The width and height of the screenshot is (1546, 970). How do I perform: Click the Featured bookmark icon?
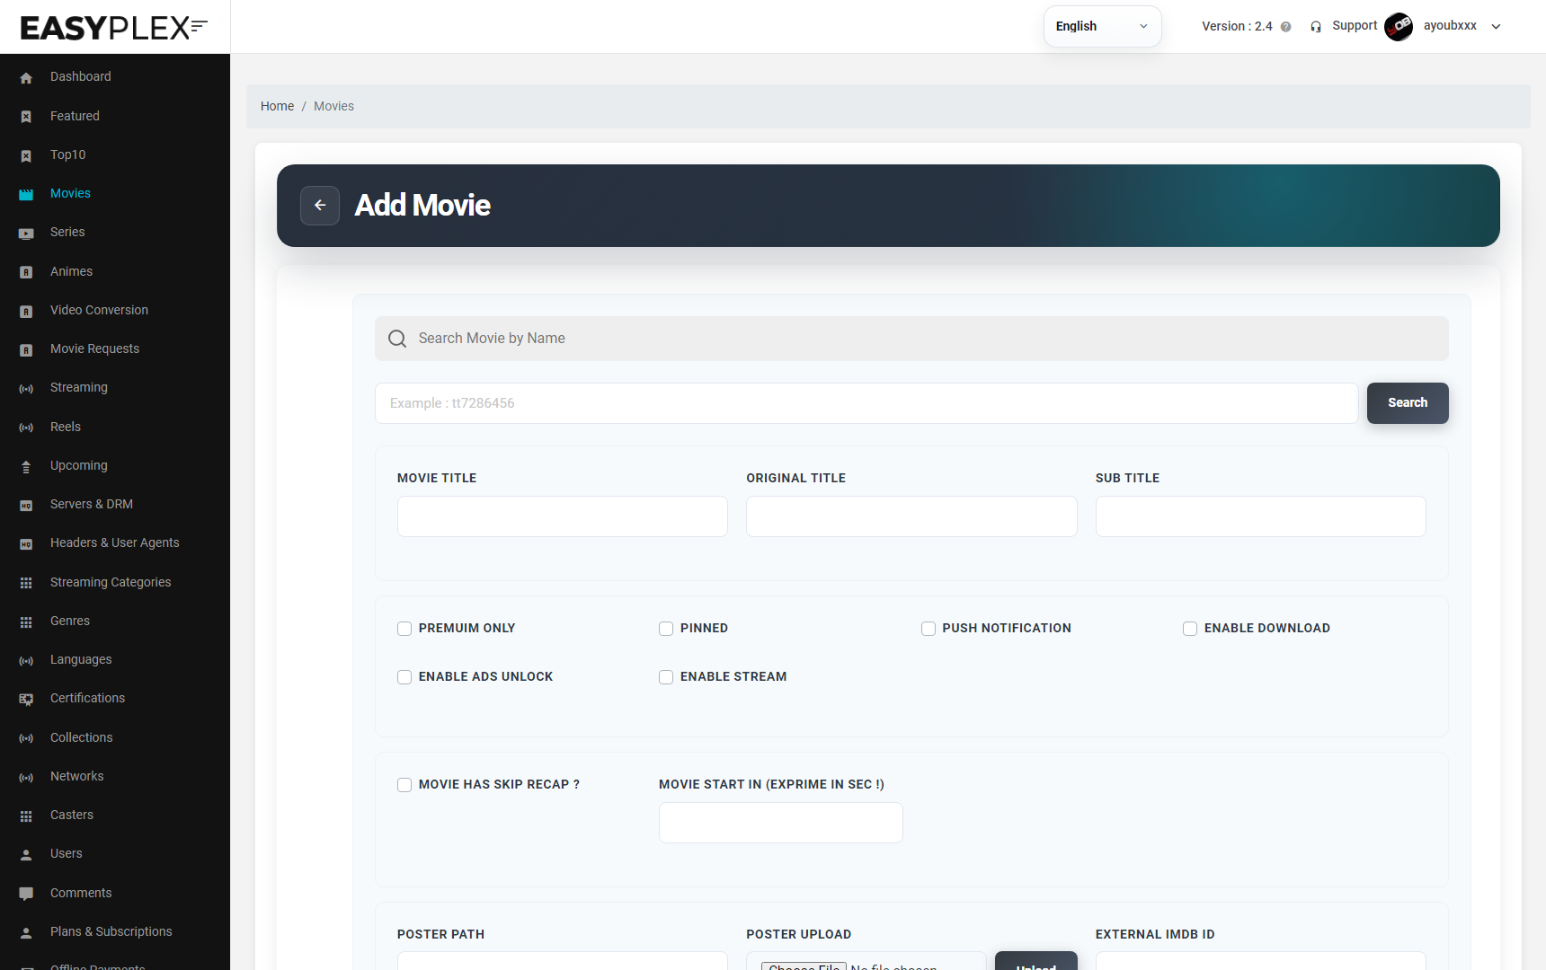(x=26, y=117)
